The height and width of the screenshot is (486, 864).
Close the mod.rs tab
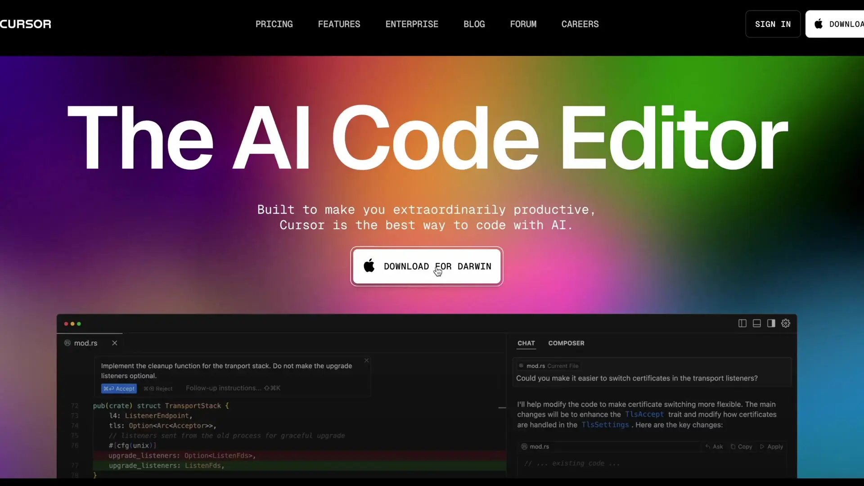pos(115,343)
